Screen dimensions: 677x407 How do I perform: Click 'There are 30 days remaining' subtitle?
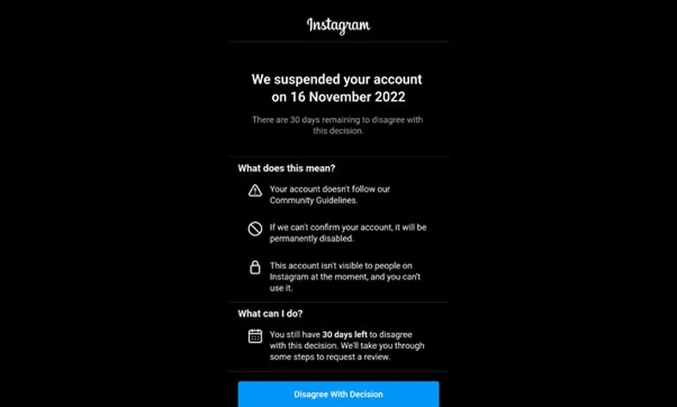pos(338,126)
